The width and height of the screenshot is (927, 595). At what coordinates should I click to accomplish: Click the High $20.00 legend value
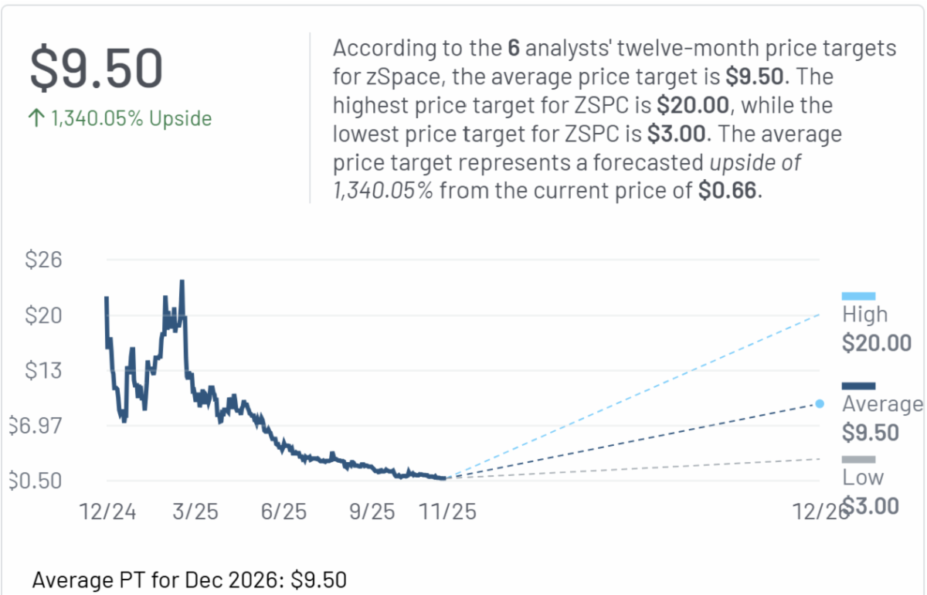[x=877, y=342]
